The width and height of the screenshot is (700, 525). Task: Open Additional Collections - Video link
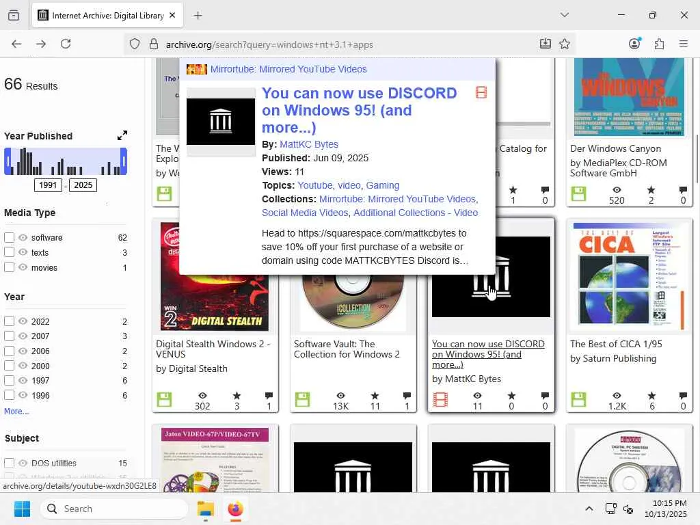tap(416, 213)
